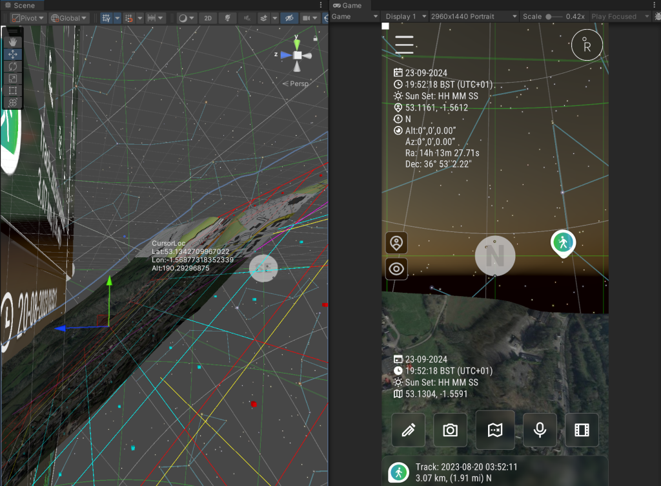Toggle the 2D view mode
661x486 pixels.
207,18
